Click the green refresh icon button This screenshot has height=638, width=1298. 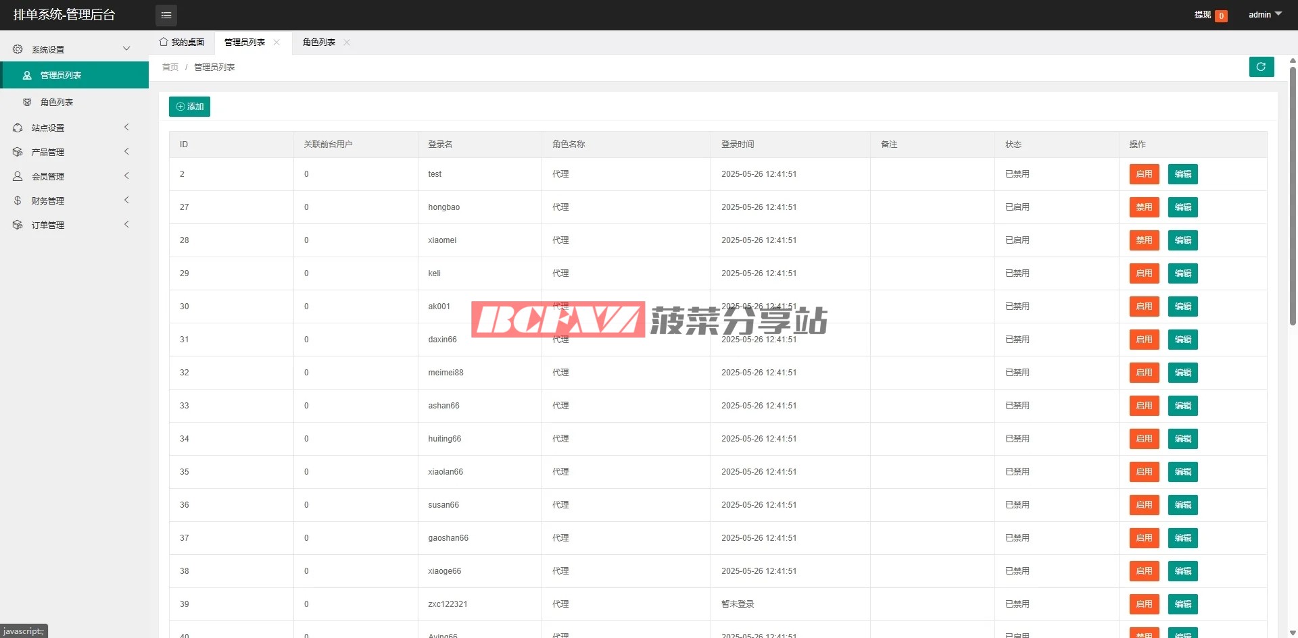pos(1261,67)
